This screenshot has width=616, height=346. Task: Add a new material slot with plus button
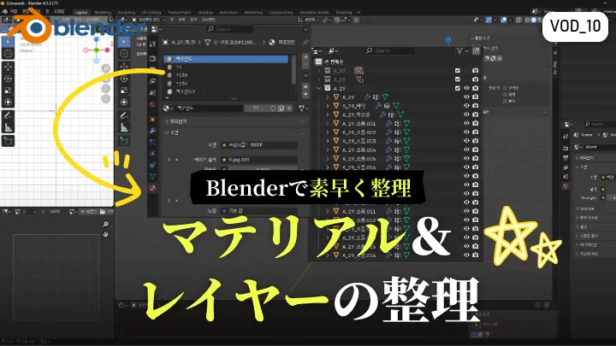(x=305, y=57)
